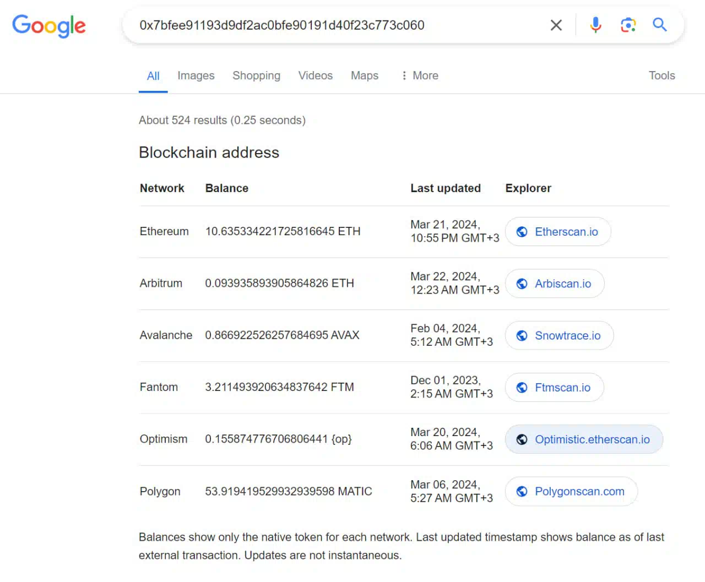The height and width of the screenshot is (582, 705).
Task: Switch to the Maps tab
Action: (x=365, y=75)
